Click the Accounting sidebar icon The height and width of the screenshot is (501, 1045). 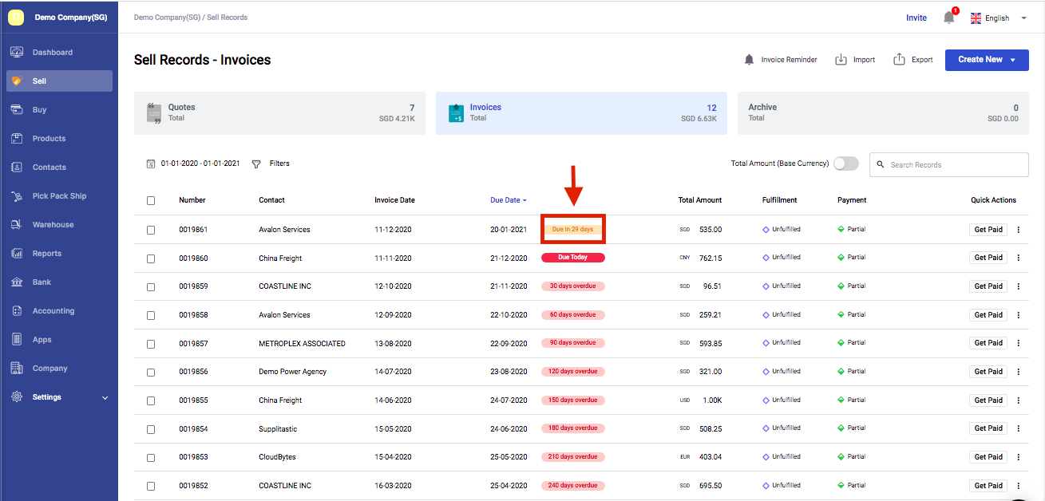17,311
